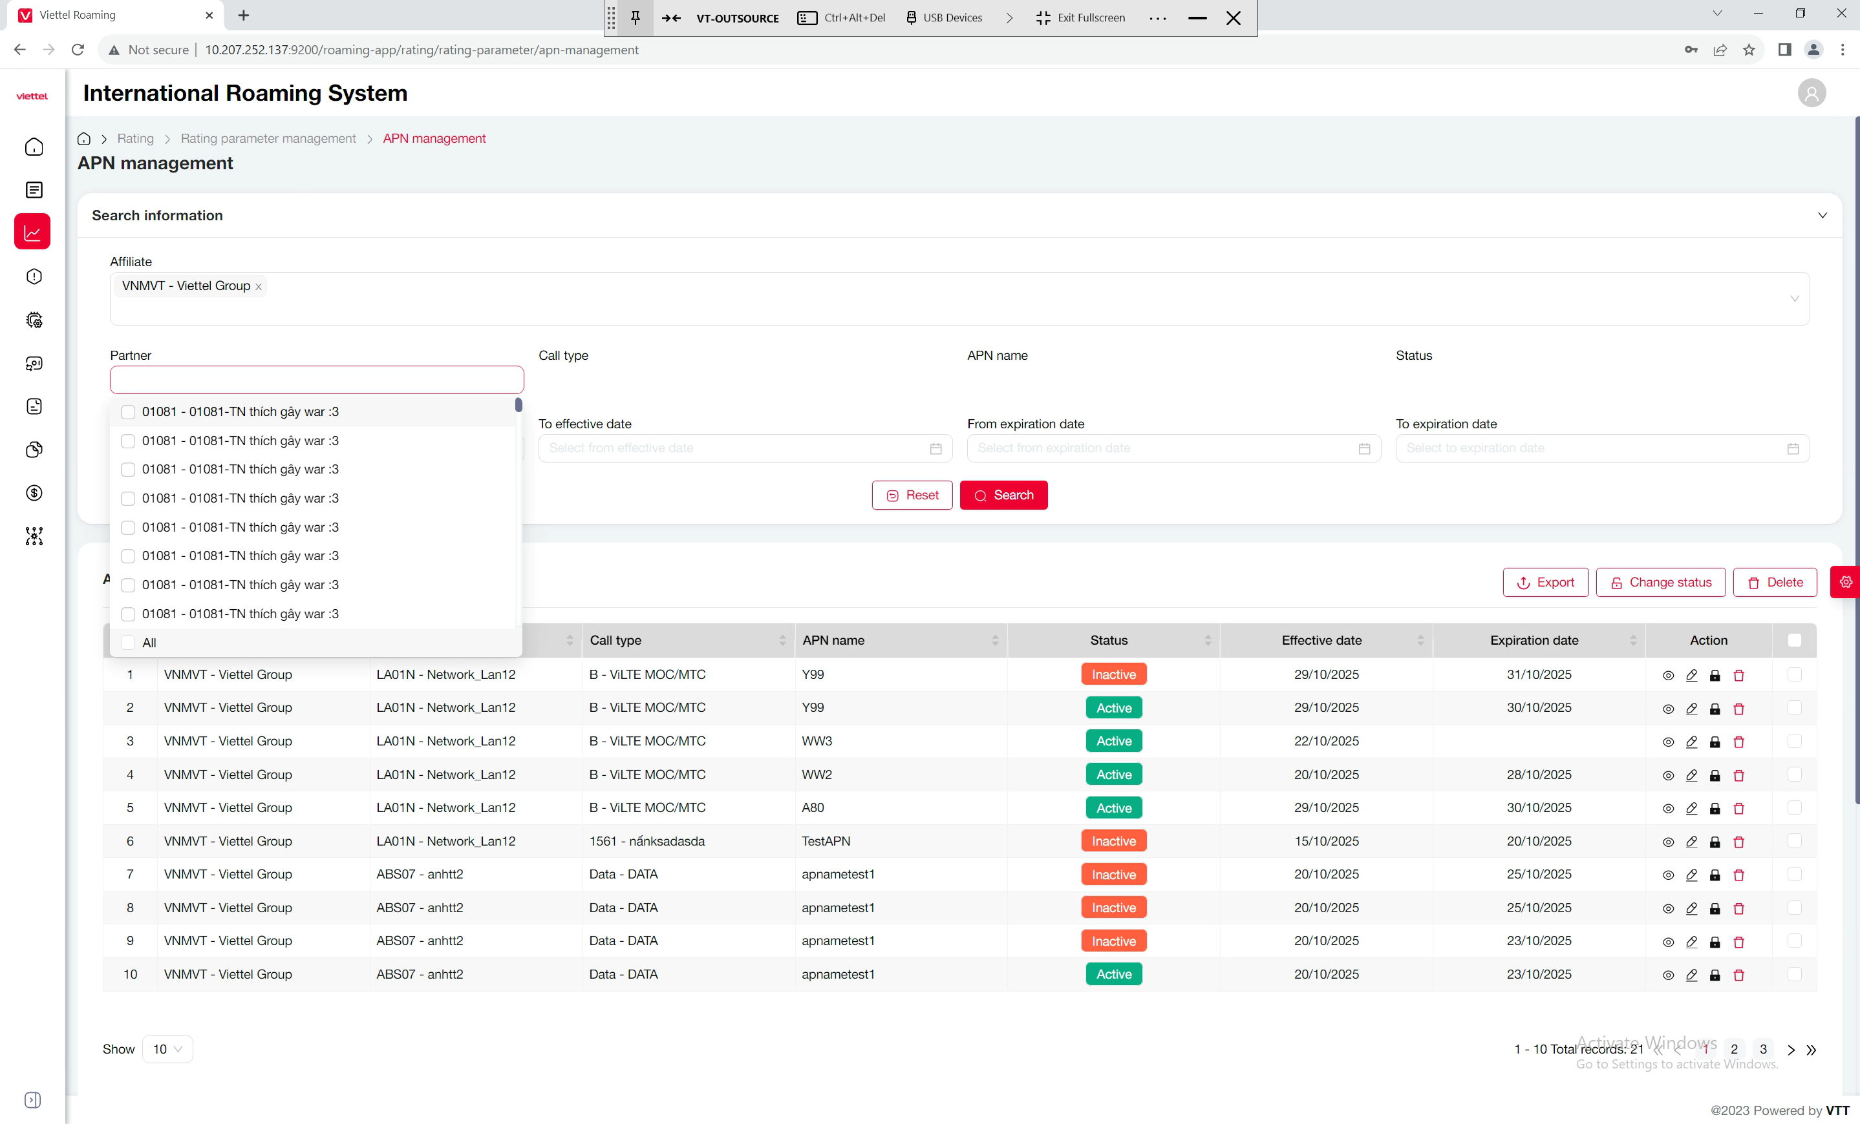The height and width of the screenshot is (1124, 1860).
Task: Click the dollar sign sidebar icon
Action: click(x=34, y=493)
